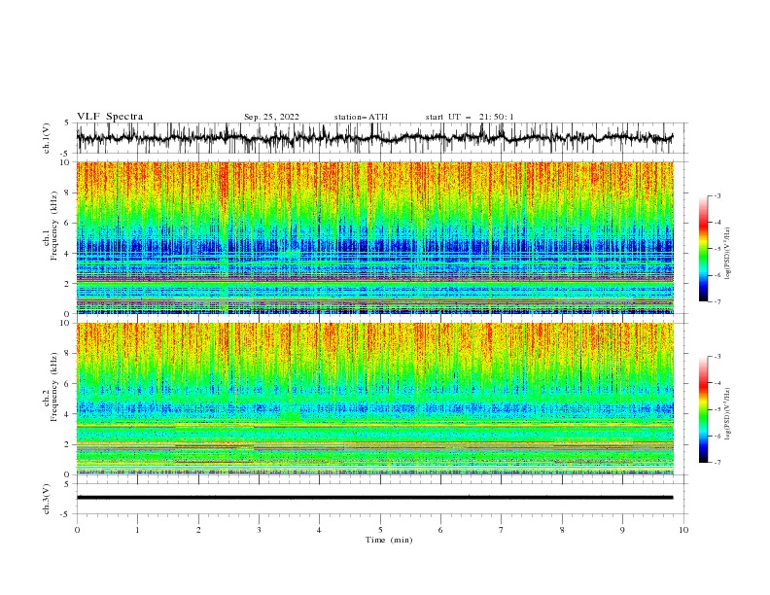Click time axis tick label "9"
The width and height of the screenshot is (770, 595).
[622, 530]
